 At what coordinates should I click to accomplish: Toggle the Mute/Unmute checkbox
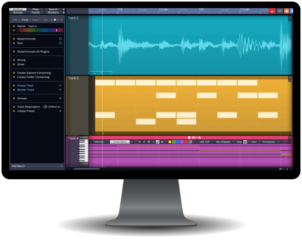(x=60, y=38)
